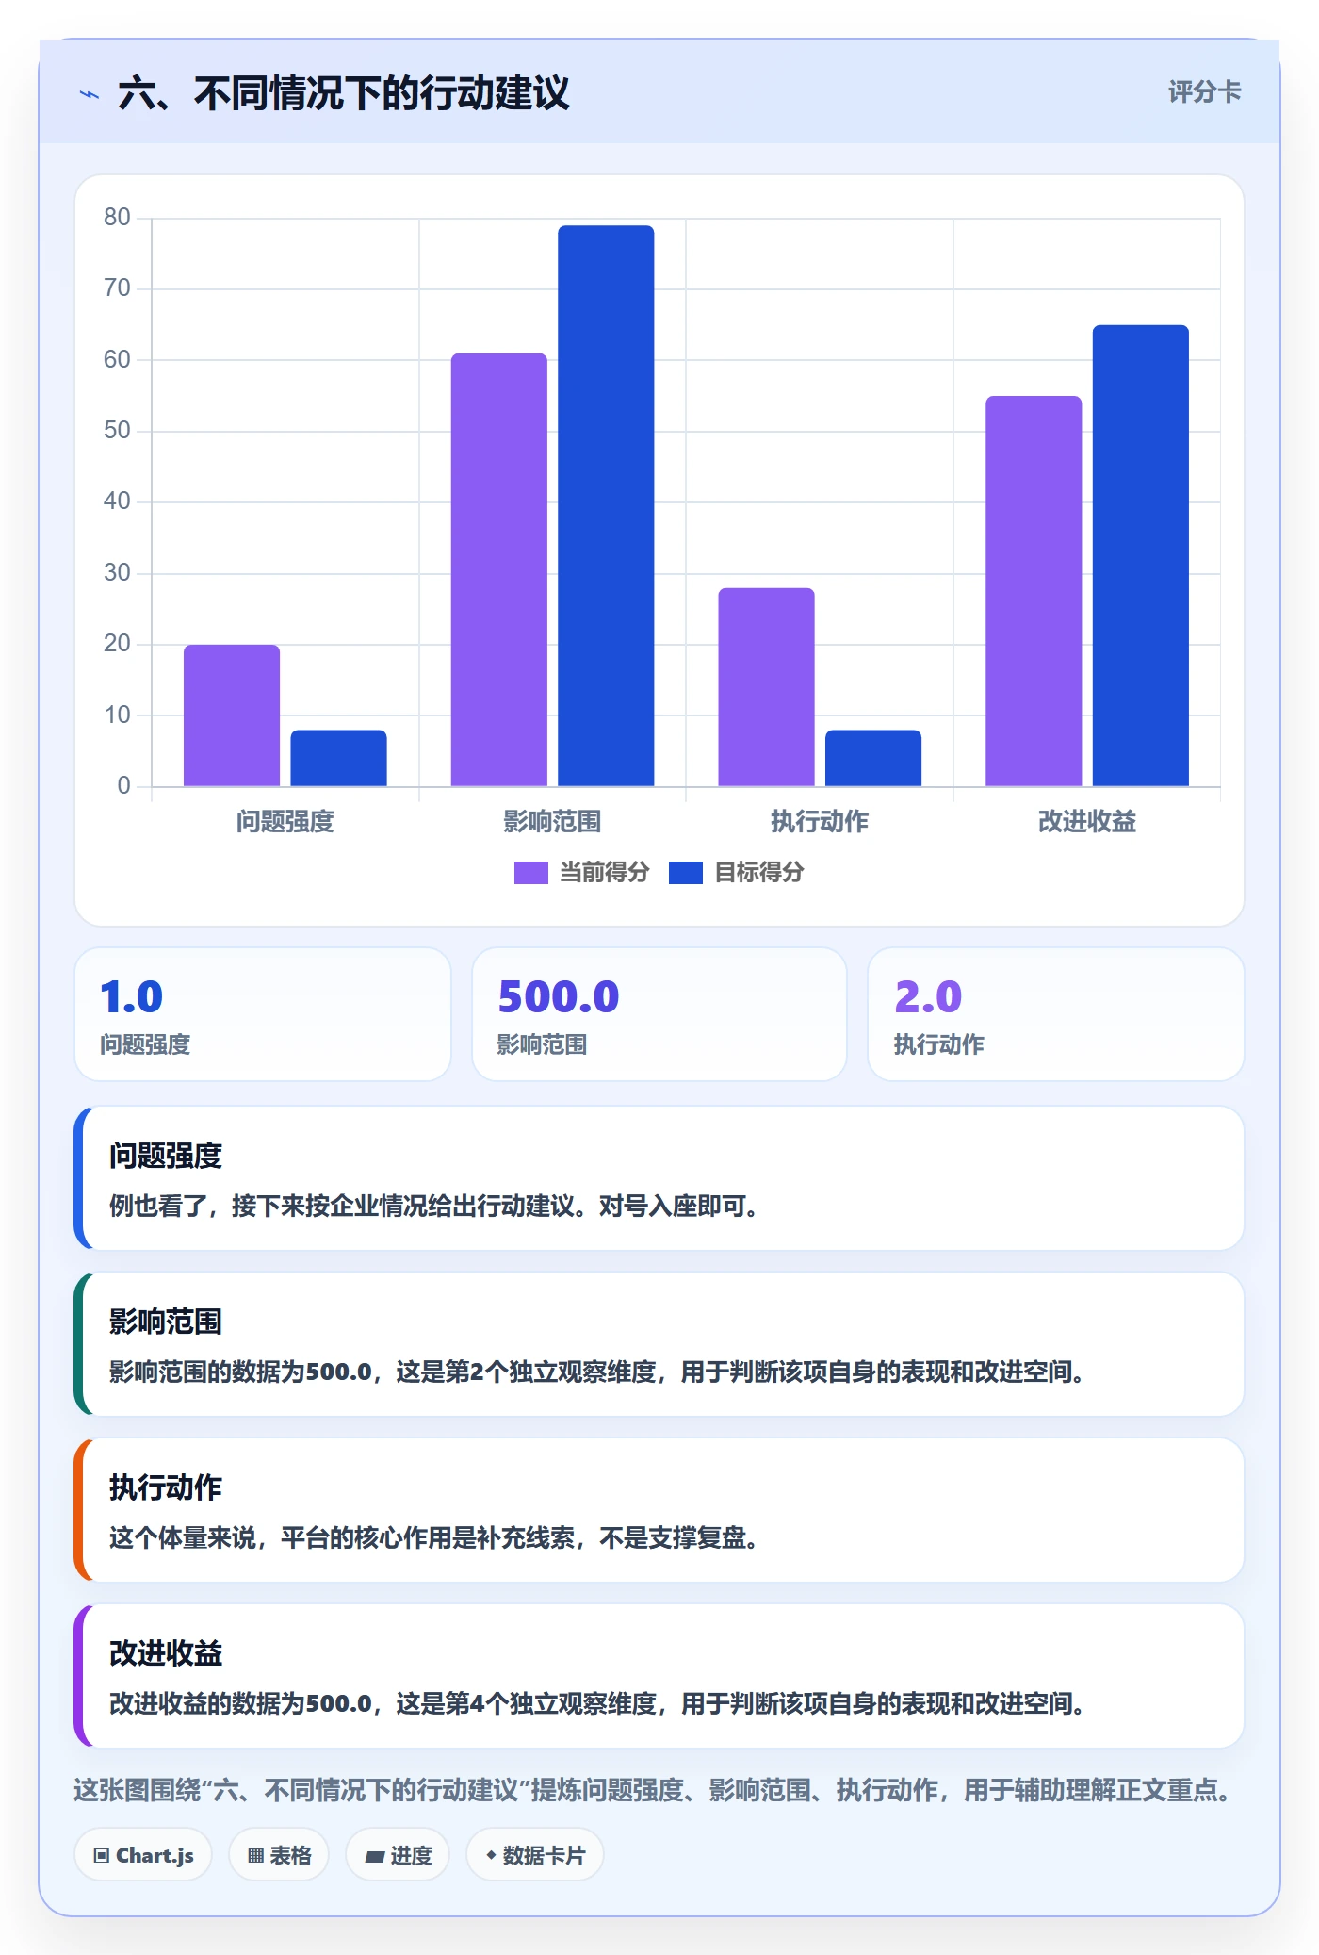1319x1955 pixels.
Task: Click the blue 执行动作 target score bar
Action: click(x=873, y=758)
